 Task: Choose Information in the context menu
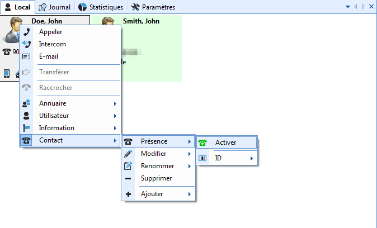(x=56, y=128)
